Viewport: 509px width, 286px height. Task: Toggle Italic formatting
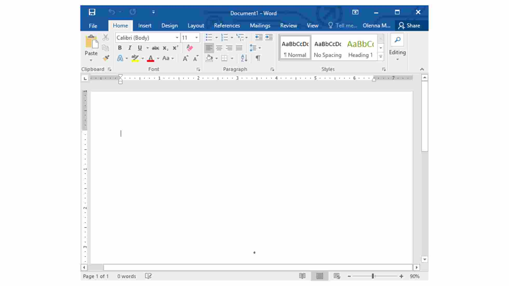tap(130, 48)
